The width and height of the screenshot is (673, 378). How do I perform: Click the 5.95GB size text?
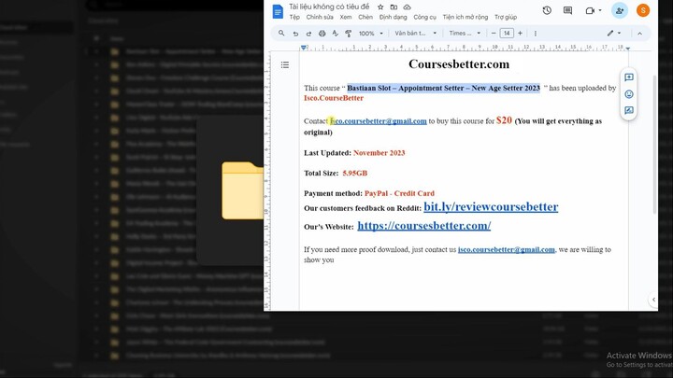355,174
